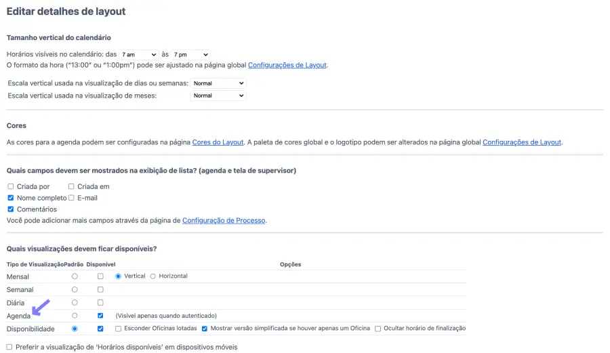This screenshot has width=610, height=353.
Task: Open the start time '7 am' dropdown
Action: tap(138, 54)
